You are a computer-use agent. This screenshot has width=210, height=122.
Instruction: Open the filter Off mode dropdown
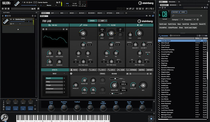120,30
